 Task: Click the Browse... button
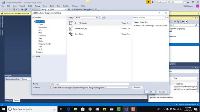click(137, 87)
